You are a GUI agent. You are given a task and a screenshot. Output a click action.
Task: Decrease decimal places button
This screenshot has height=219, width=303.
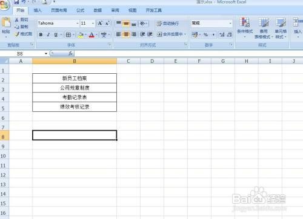(x=229, y=34)
